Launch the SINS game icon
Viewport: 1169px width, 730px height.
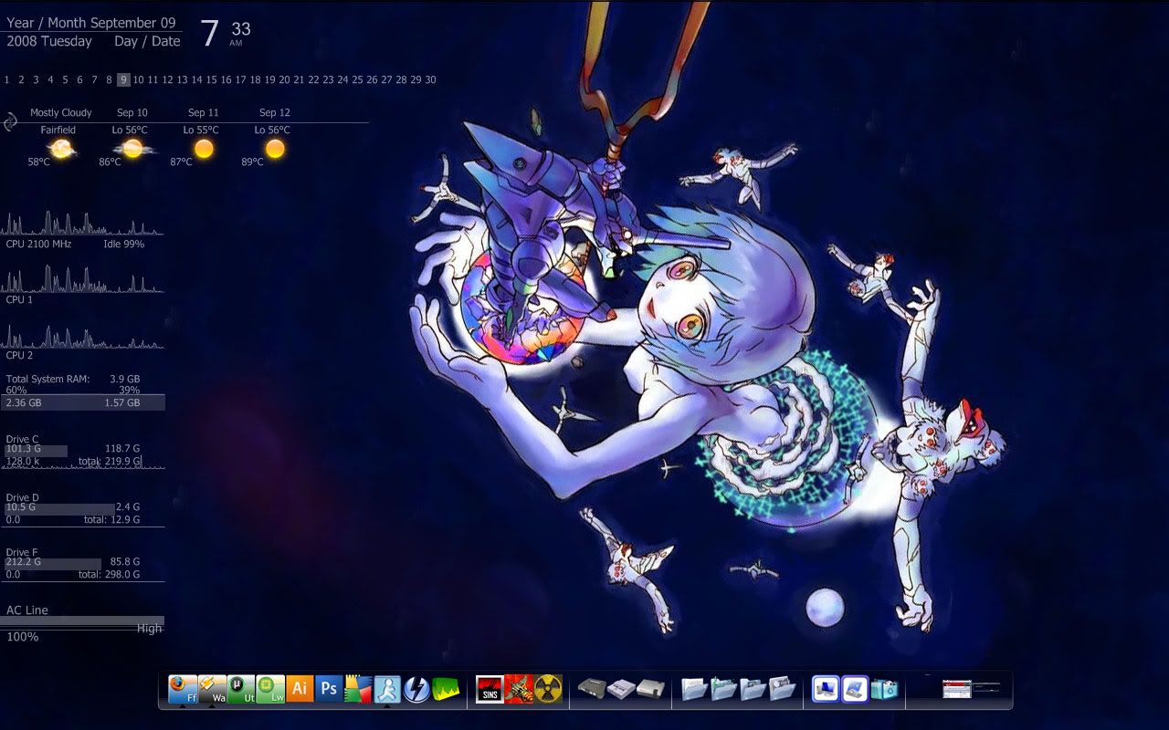pyautogui.click(x=490, y=689)
